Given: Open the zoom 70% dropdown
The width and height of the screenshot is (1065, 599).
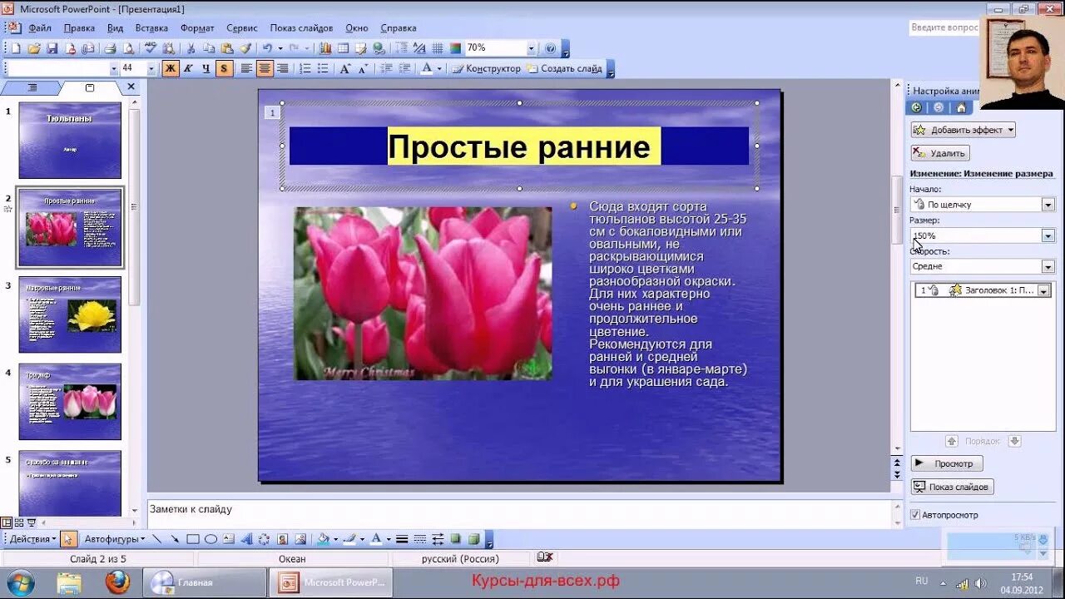Looking at the screenshot, I should pos(532,48).
